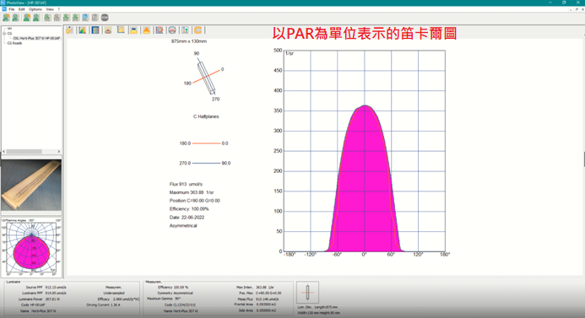Select the Cartesian diagram icon in the toolbar

click(x=121, y=30)
